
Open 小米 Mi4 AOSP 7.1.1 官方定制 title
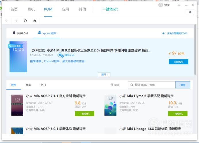tap(56, 96)
